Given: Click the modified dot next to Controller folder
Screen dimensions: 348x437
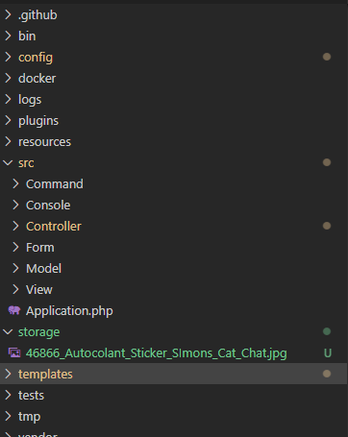Looking at the screenshot, I should click(x=327, y=226).
